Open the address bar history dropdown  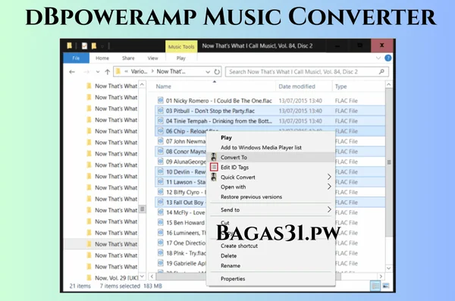(208, 72)
